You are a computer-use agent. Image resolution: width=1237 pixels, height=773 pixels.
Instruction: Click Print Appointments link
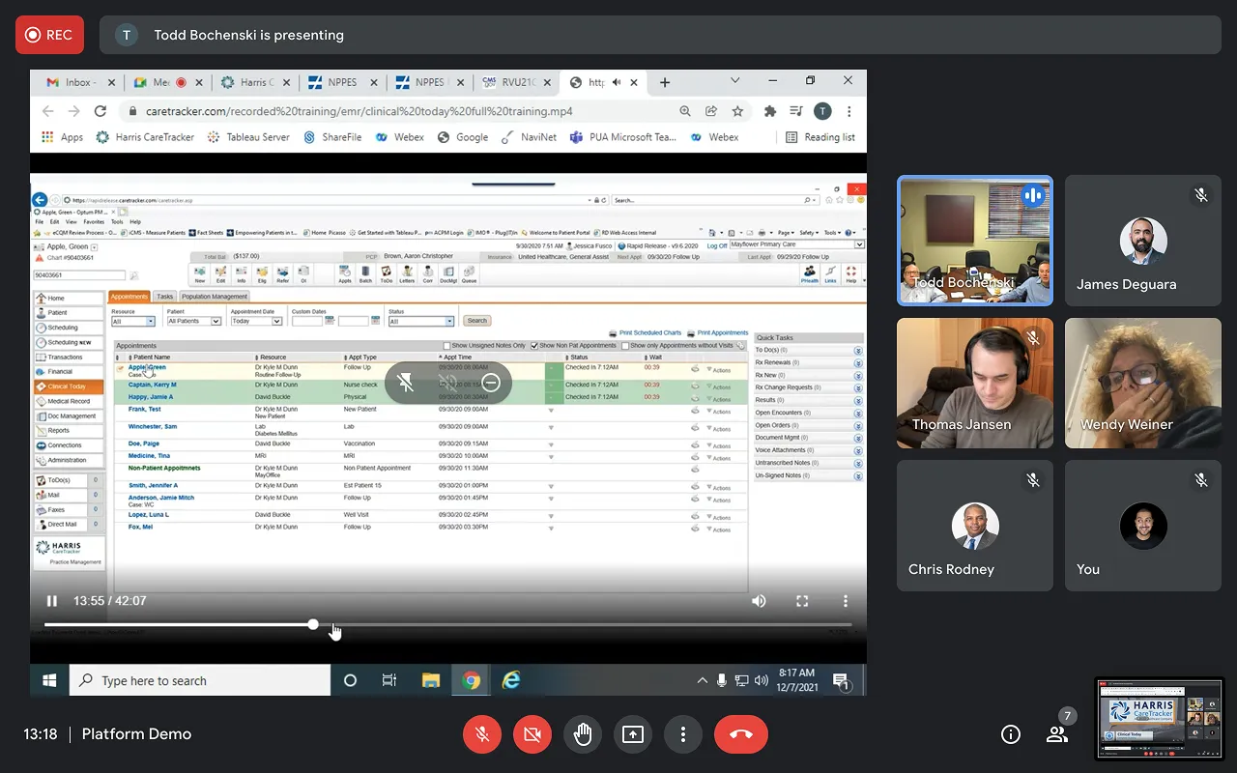click(x=723, y=333)
